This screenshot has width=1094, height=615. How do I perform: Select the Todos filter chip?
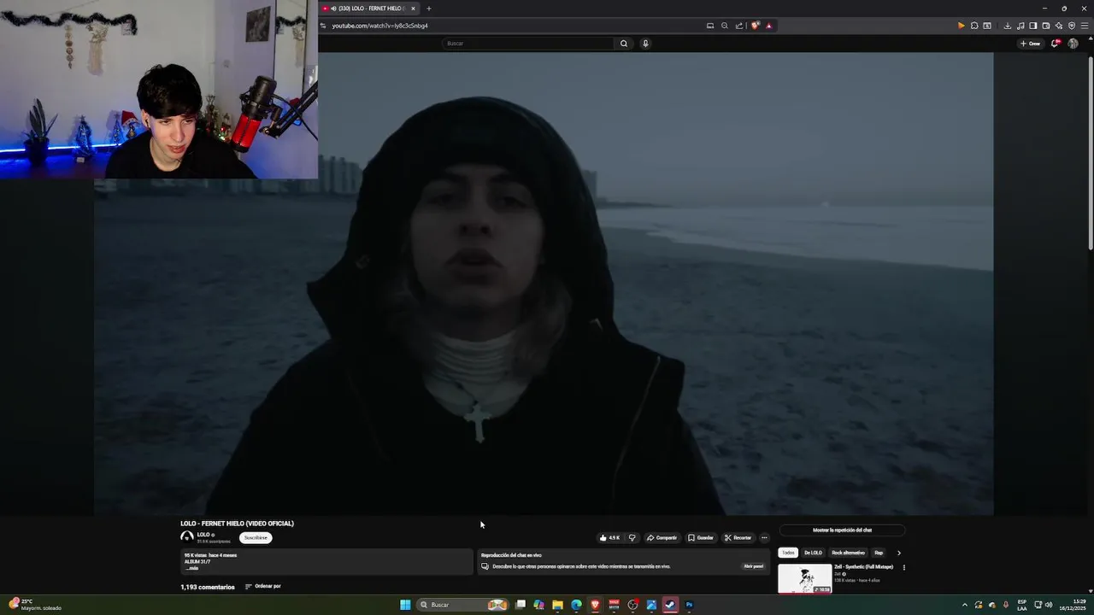[788, 553]
